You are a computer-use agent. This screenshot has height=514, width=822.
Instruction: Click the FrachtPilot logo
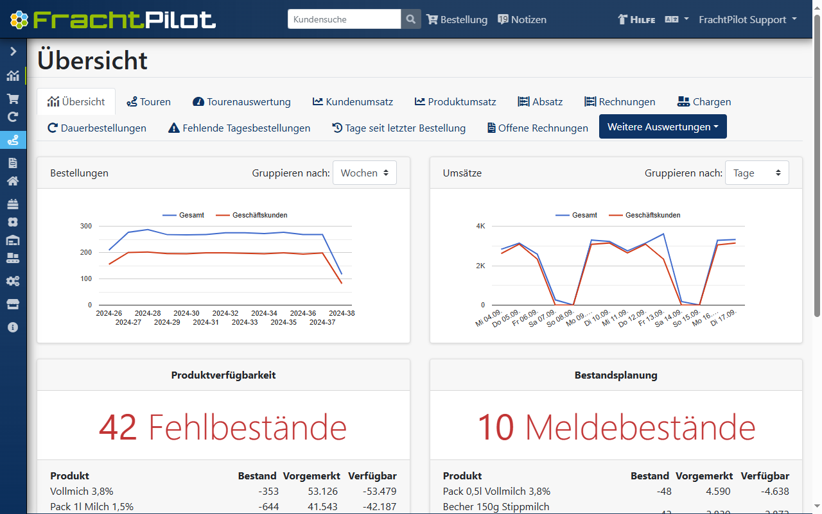[x=113, y=19]
